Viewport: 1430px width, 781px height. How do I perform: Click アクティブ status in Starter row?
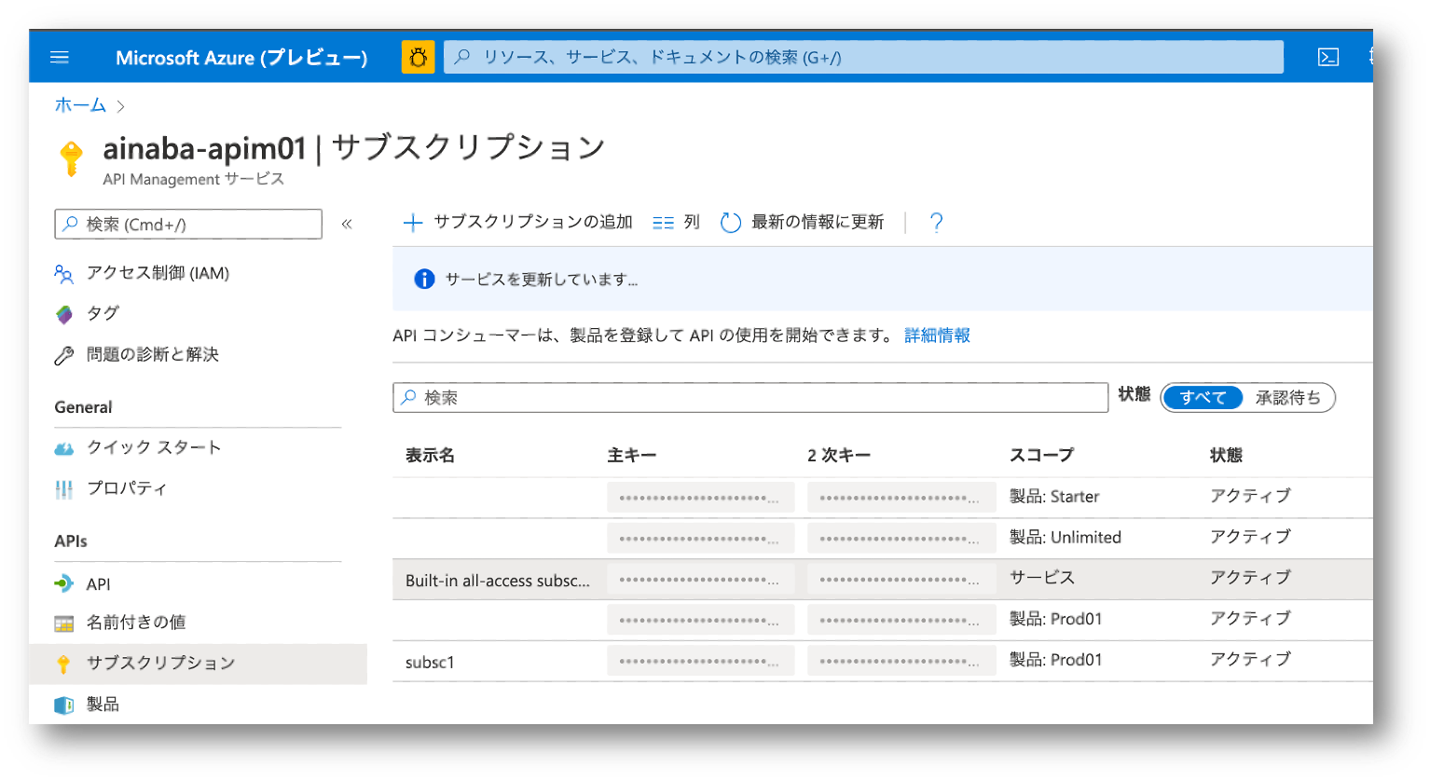click(x=1250, y=496)
